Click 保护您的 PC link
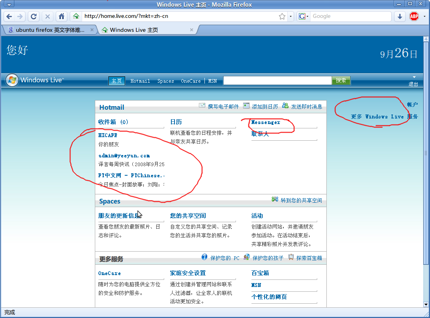Screen dimensions: 430x318 [x=225, y=258]
